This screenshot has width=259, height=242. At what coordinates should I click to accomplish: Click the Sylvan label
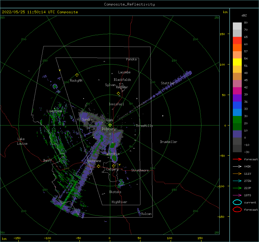pos(110,85)
